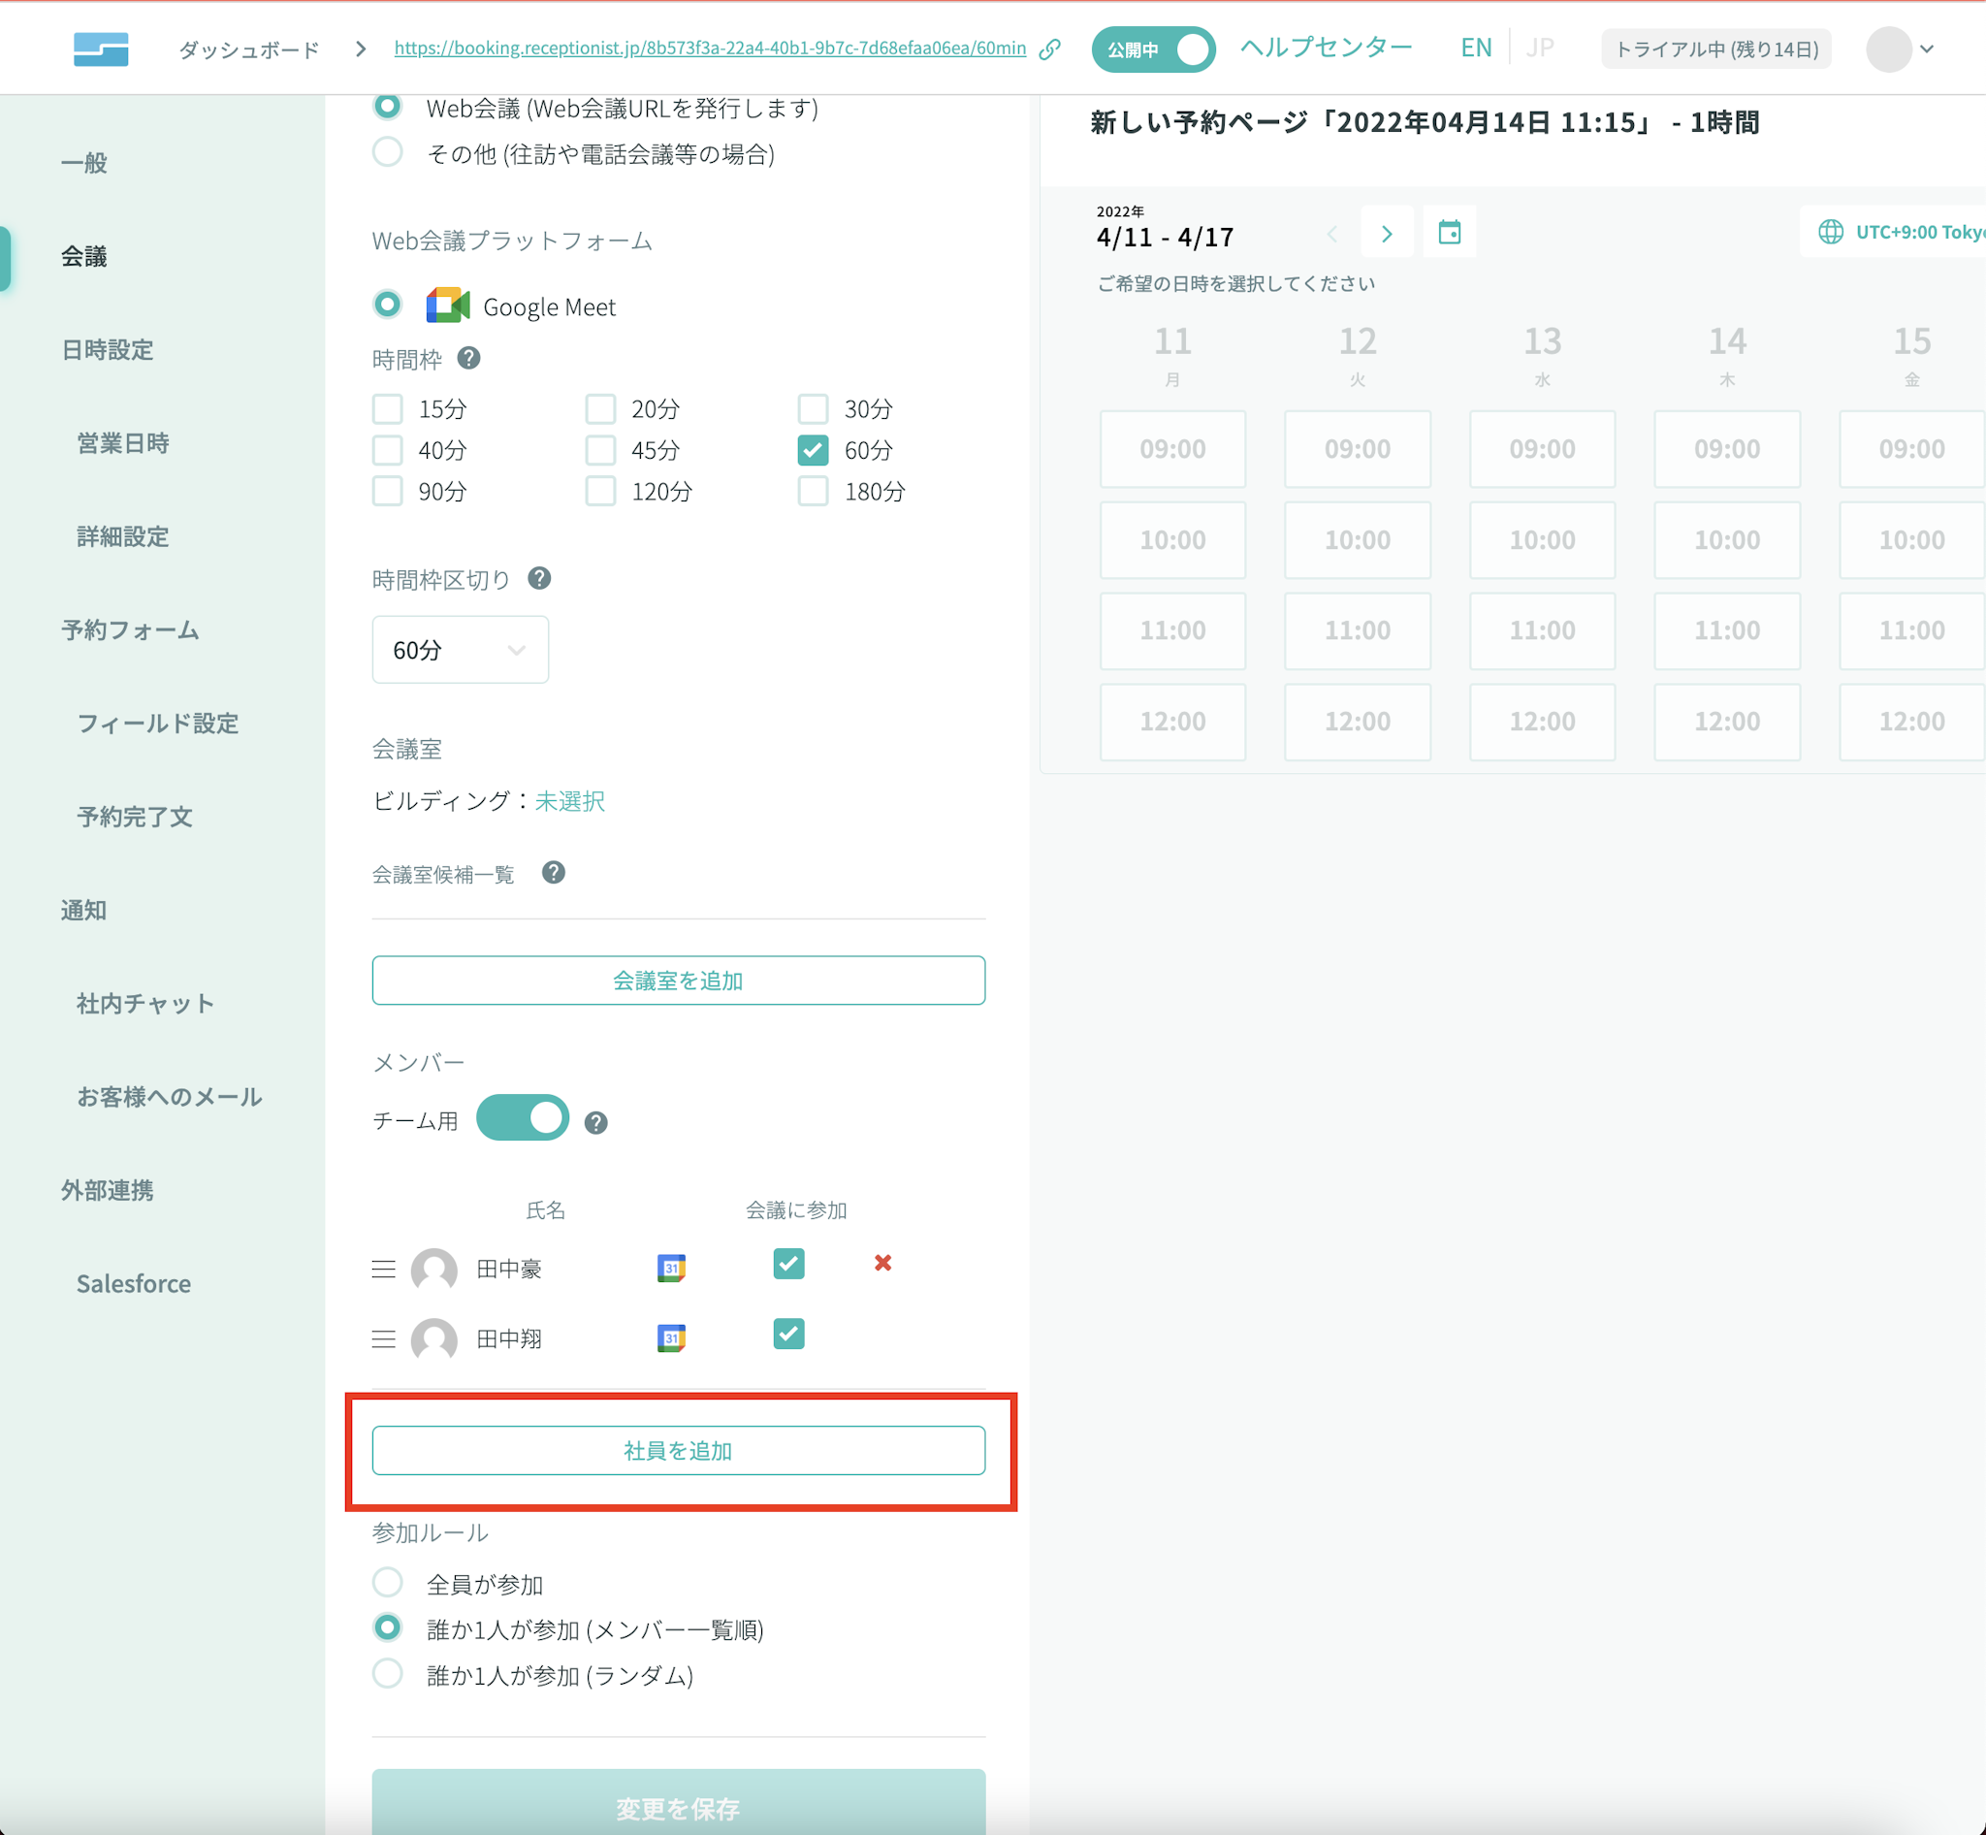Image resolution: width=1986 pixels, height=1835 pixels.
Task: Click help icon next to 時間枠区切り
Action: 539,578
